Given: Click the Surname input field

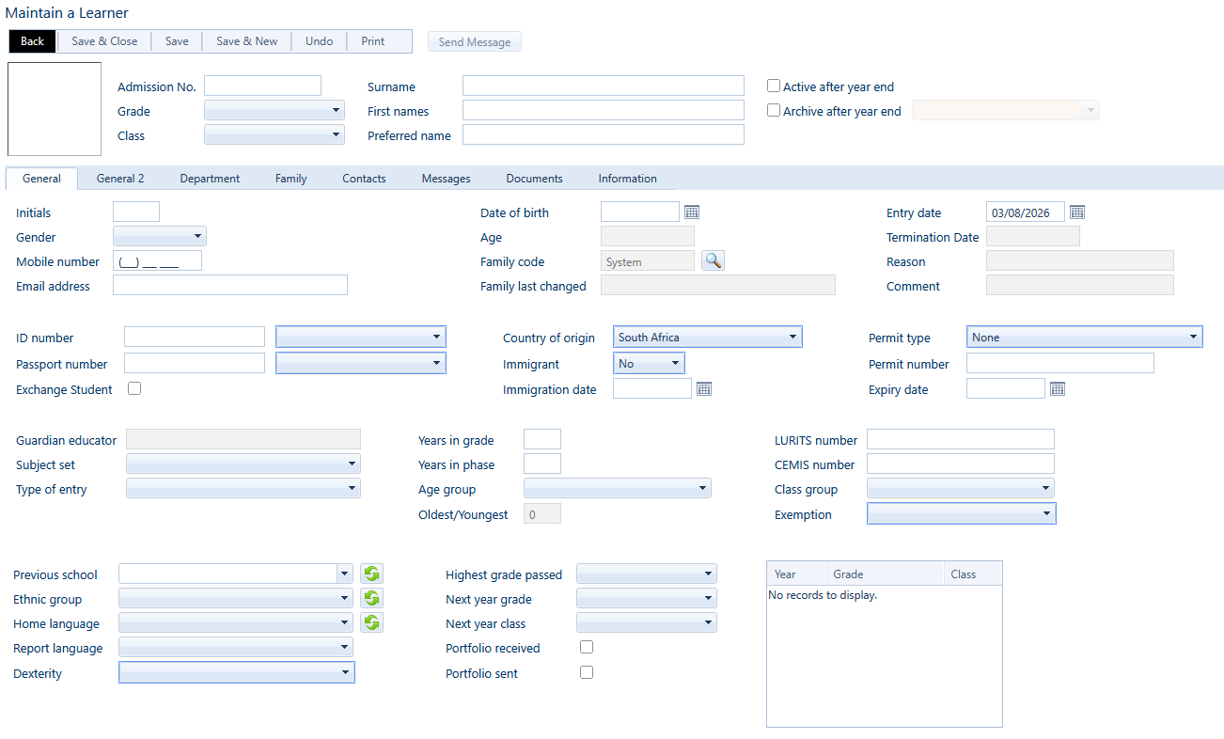Looking at the screenshot, I should click(x=604, y=86).
